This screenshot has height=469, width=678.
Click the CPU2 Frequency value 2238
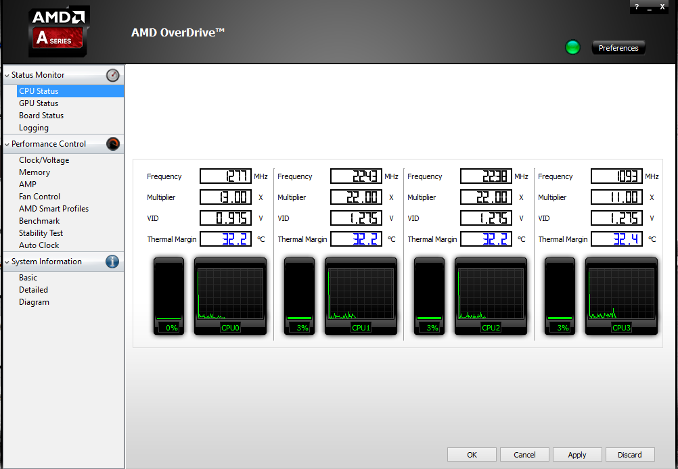487,176
